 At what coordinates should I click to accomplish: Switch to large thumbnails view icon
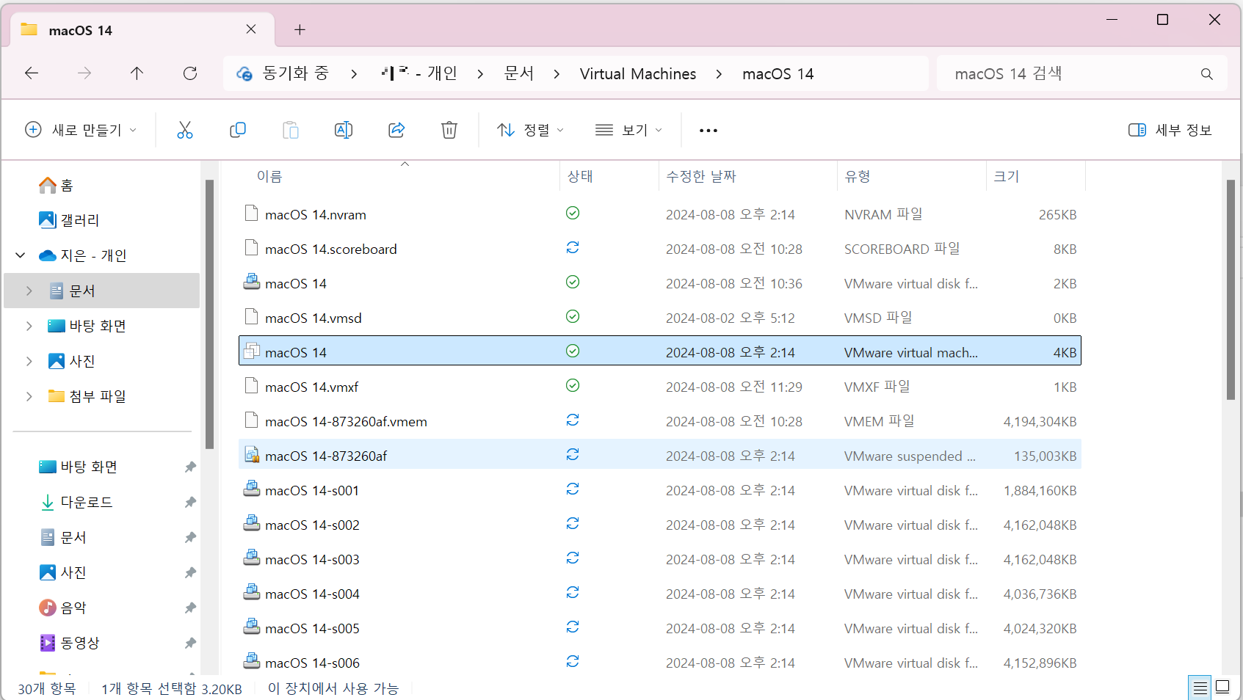tap(1223, 687)
